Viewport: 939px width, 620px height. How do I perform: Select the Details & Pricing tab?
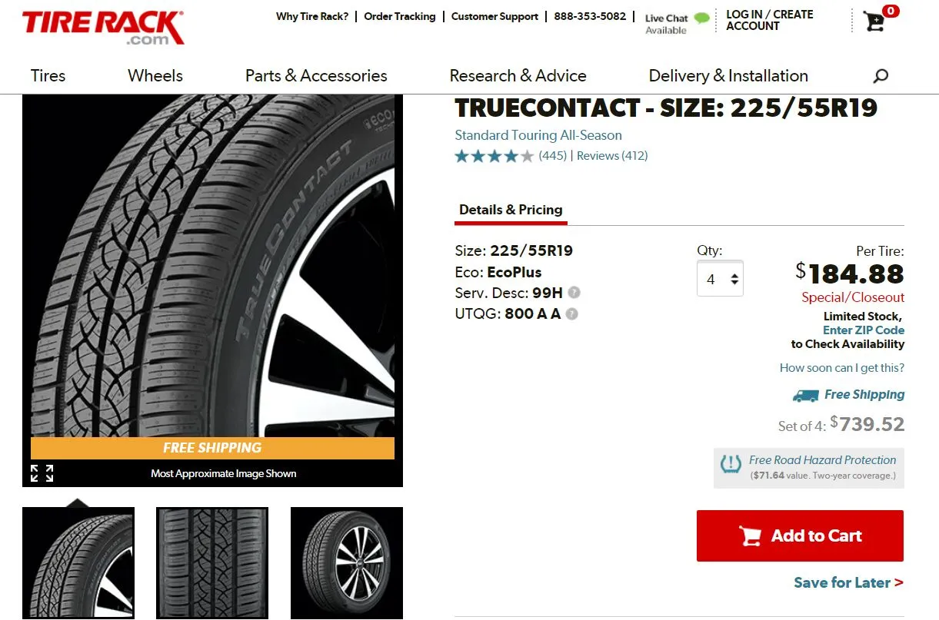511,210
